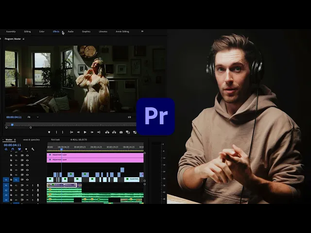The width and height of the screenshot is (311, 233).
Task: Toggle the V1 source patch button
Action: click(x=6, y=180)
